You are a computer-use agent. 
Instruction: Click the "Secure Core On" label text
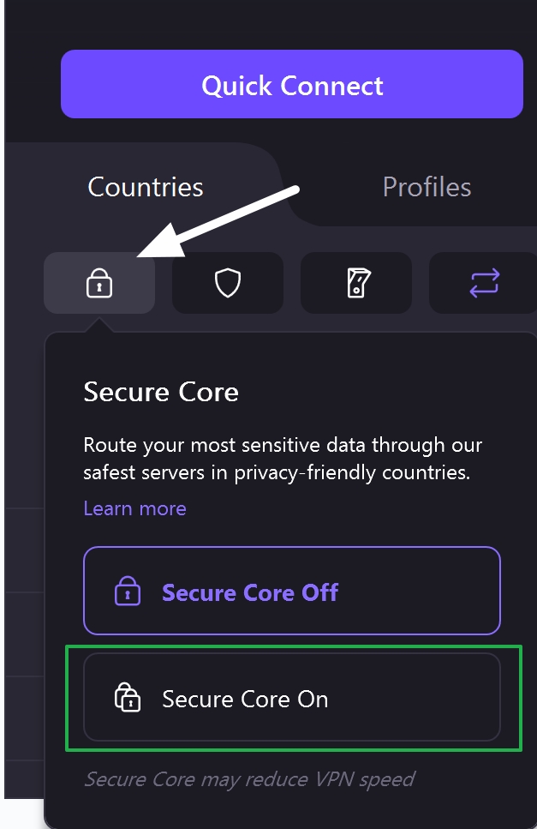point(245,700)
